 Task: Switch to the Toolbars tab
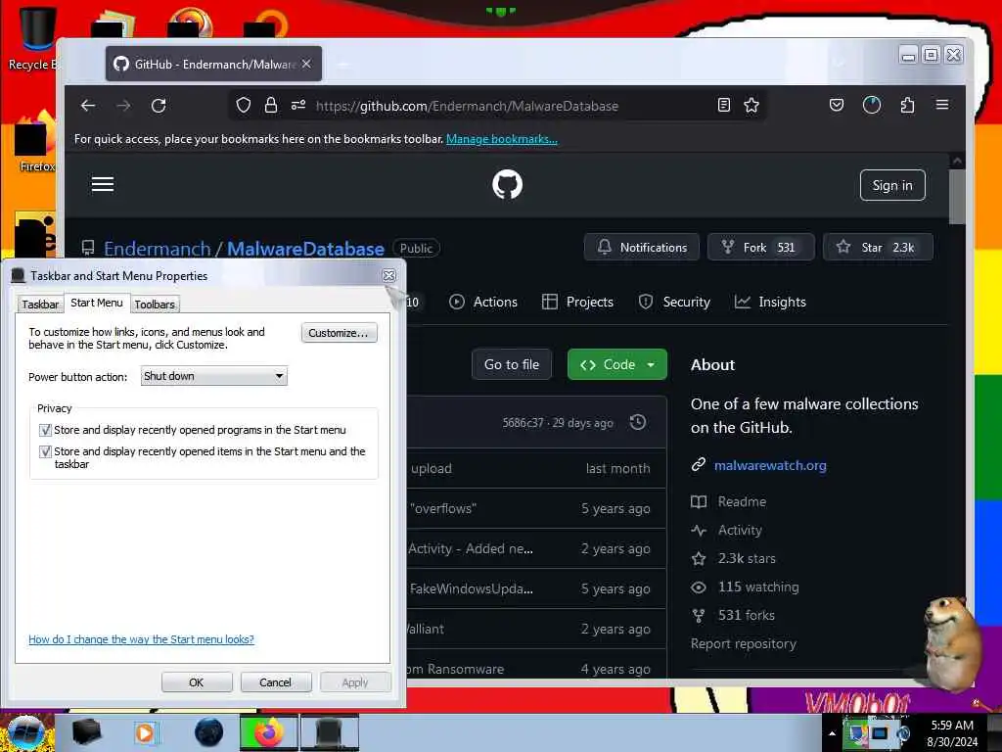point(155,305)
